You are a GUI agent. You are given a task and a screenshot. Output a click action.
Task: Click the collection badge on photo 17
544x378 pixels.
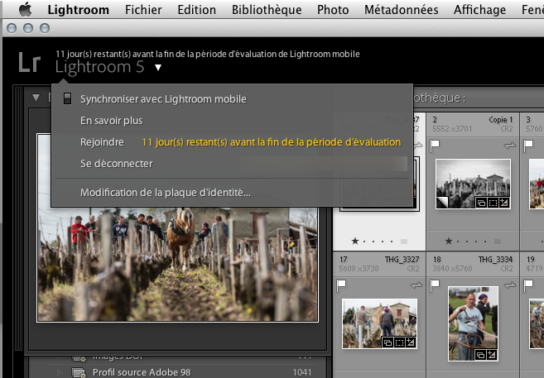point(388,342)
